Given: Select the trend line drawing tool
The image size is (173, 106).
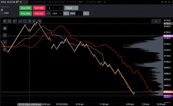Looking at the screenshot, I should pyautogui.click(x=5, y=42).
